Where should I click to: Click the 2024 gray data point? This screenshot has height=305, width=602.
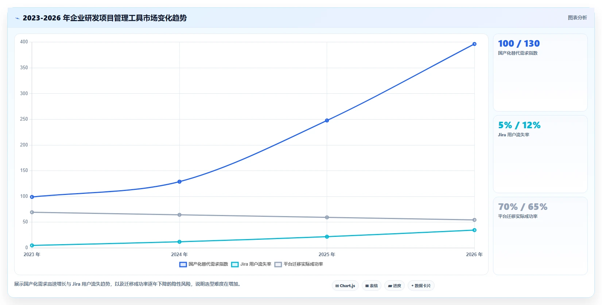coord(179,215)
